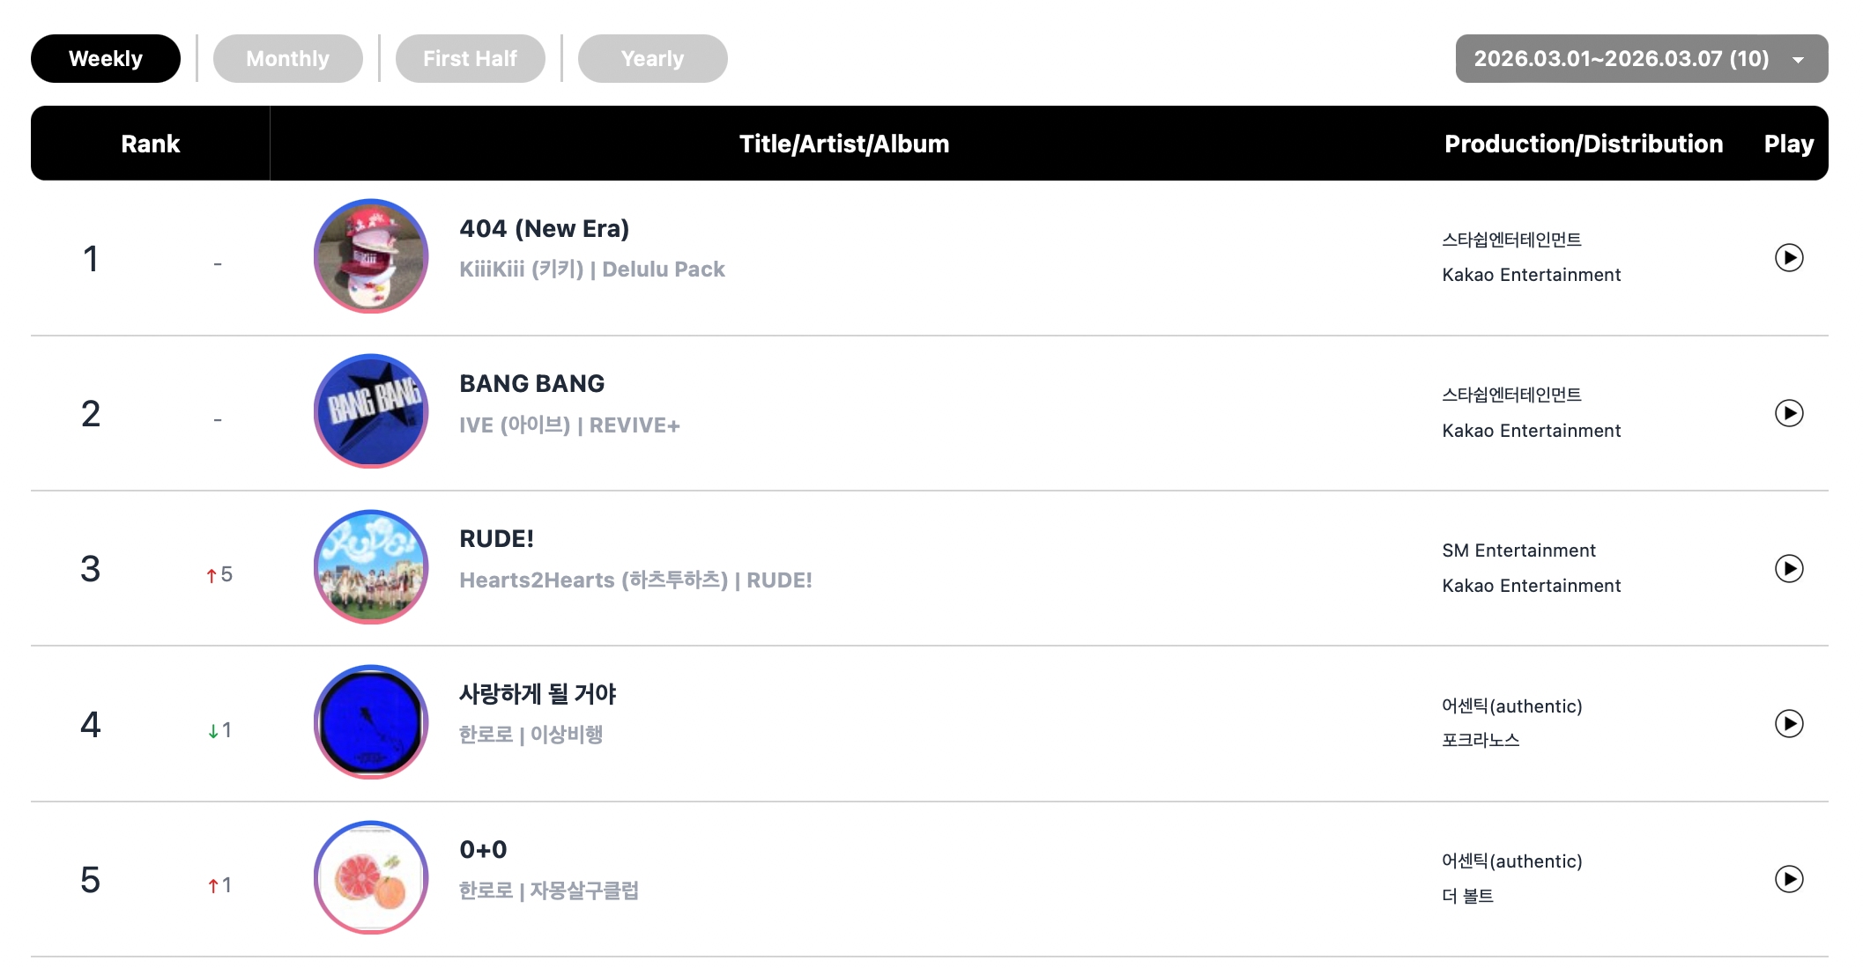Open Hearts2Hearts artist and album link
The height and width of the screenshot is (968, 1863).
(x=635, y=580)
